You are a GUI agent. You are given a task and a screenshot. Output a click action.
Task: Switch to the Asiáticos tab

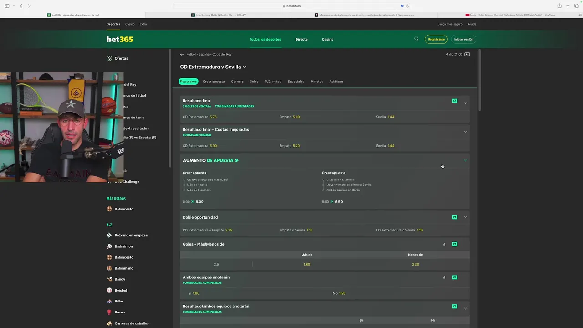[336, 82]
